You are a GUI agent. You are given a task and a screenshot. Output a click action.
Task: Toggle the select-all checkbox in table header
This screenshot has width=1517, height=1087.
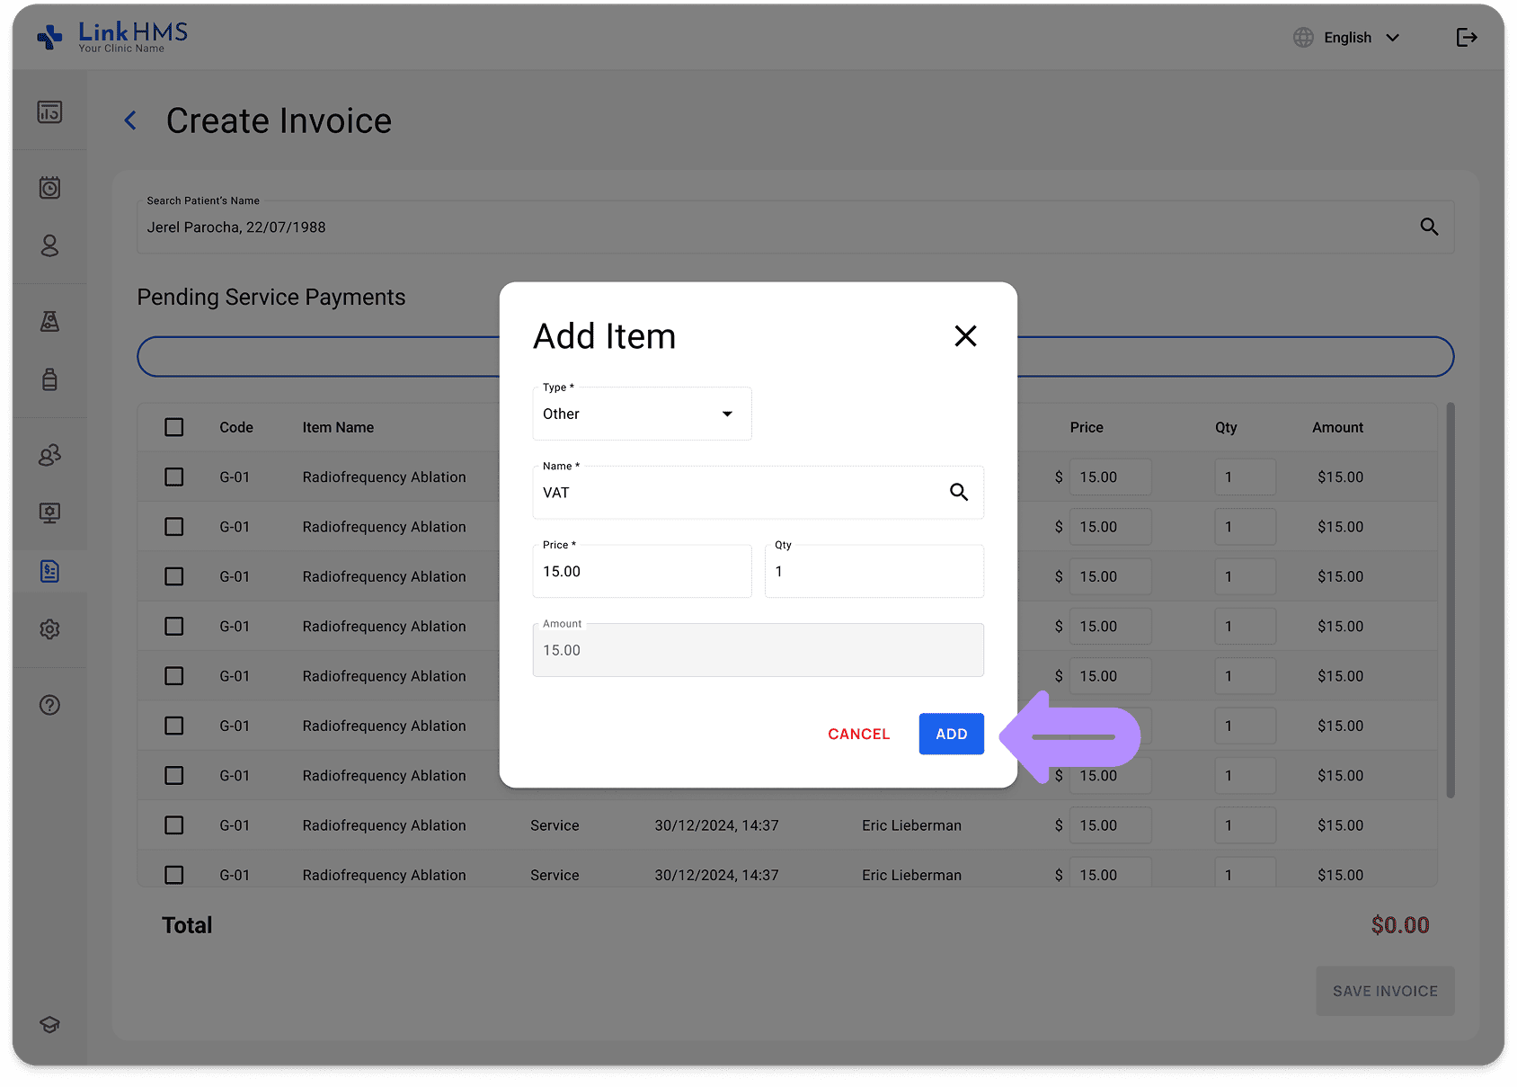click(174, 427)
